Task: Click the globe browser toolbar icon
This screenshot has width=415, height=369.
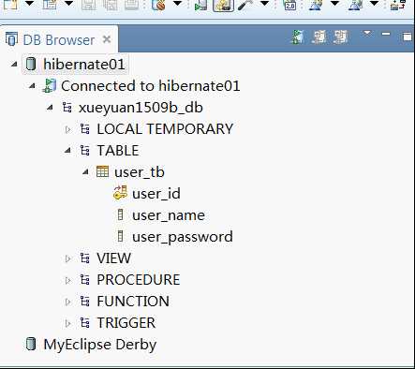Action: [x=158, y=5]
